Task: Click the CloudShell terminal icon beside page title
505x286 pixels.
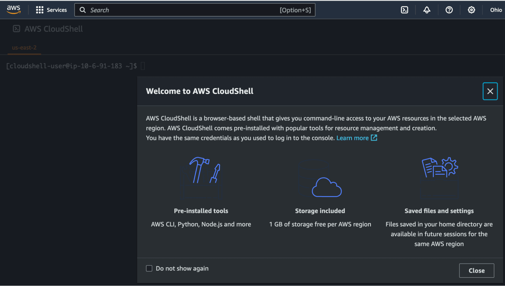Action: coord(16,29)
